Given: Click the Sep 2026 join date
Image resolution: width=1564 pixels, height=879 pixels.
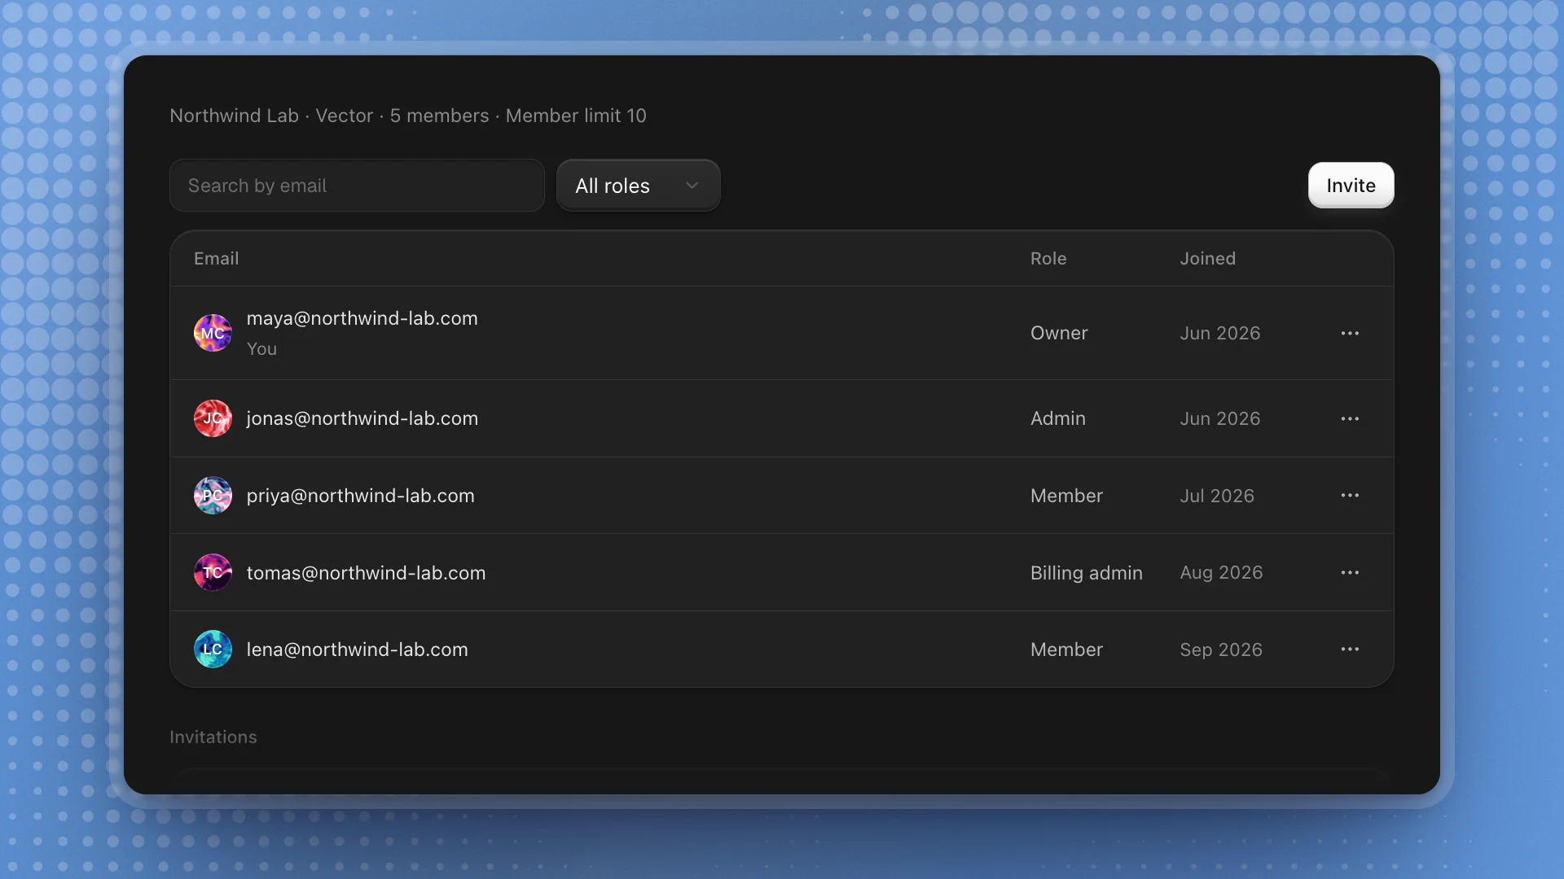Looking at the screenshot, I should click(1221, 649).
